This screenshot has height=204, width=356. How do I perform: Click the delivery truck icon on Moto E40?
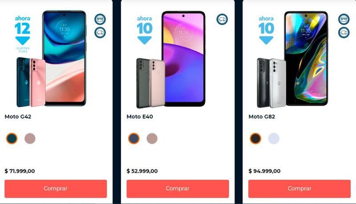tap(222, 19)
